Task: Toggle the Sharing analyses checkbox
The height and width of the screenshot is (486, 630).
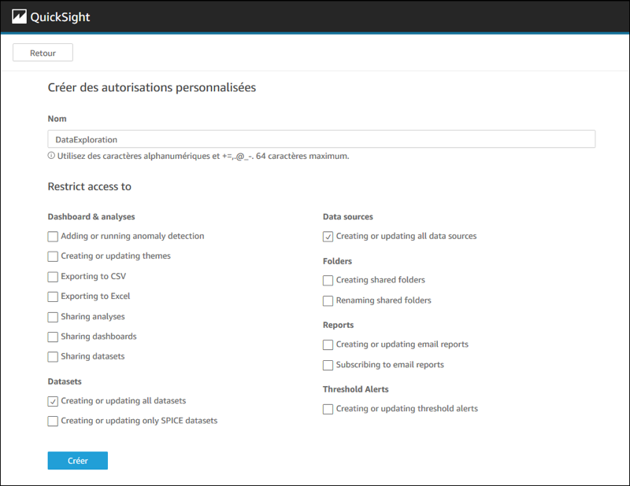Action: [53, 317]
